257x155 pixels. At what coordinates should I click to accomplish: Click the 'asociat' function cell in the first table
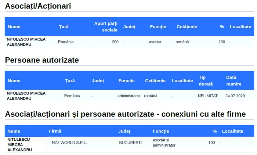[x=155, y=42]
